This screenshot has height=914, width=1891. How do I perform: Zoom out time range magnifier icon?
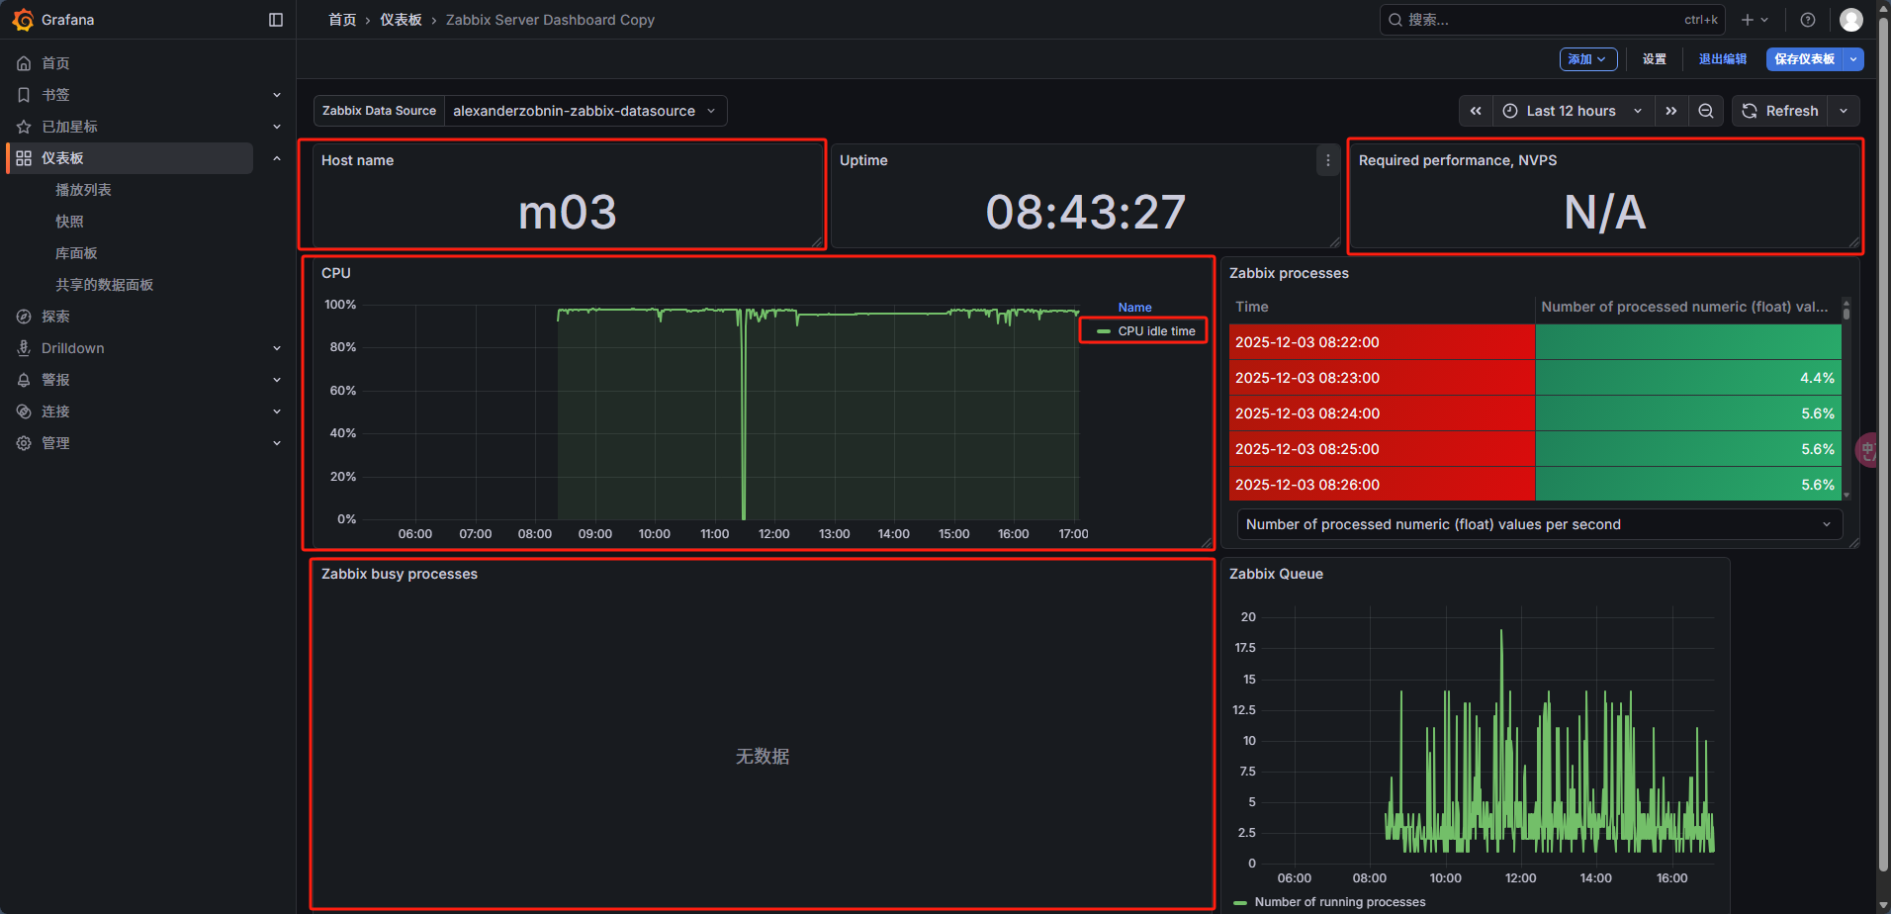1706,111
